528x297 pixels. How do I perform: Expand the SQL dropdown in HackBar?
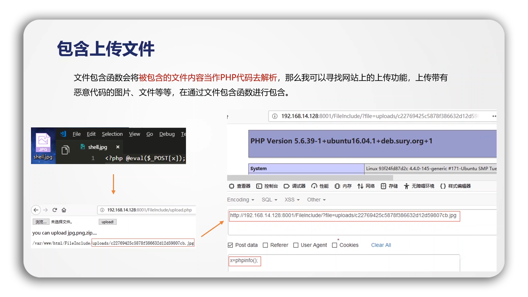click(269, 200)
